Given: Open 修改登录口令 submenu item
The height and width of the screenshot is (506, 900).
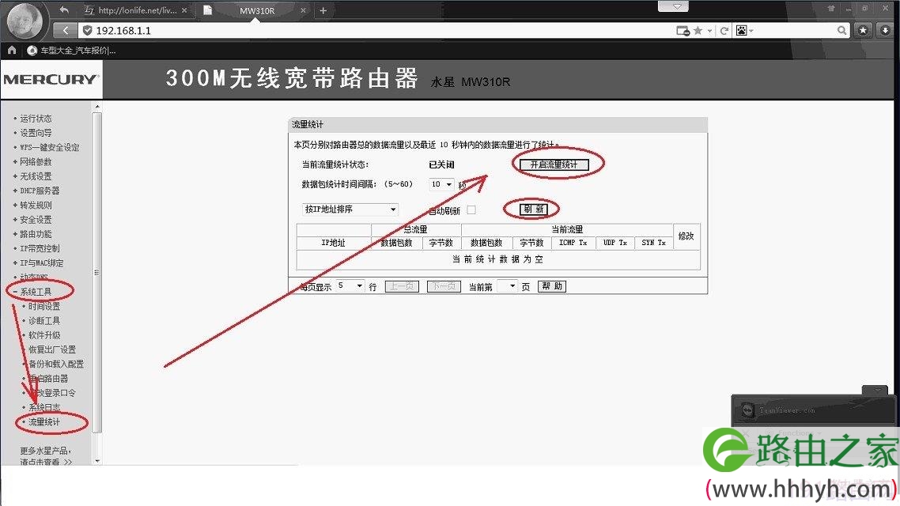Looking at the screenshot, I should (52, 393).
